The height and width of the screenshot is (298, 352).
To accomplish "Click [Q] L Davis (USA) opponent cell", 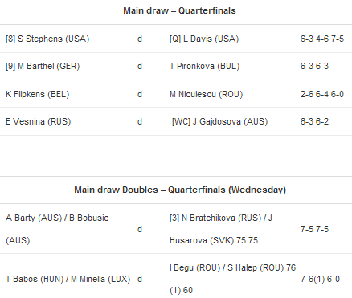I will click(204, 39).
